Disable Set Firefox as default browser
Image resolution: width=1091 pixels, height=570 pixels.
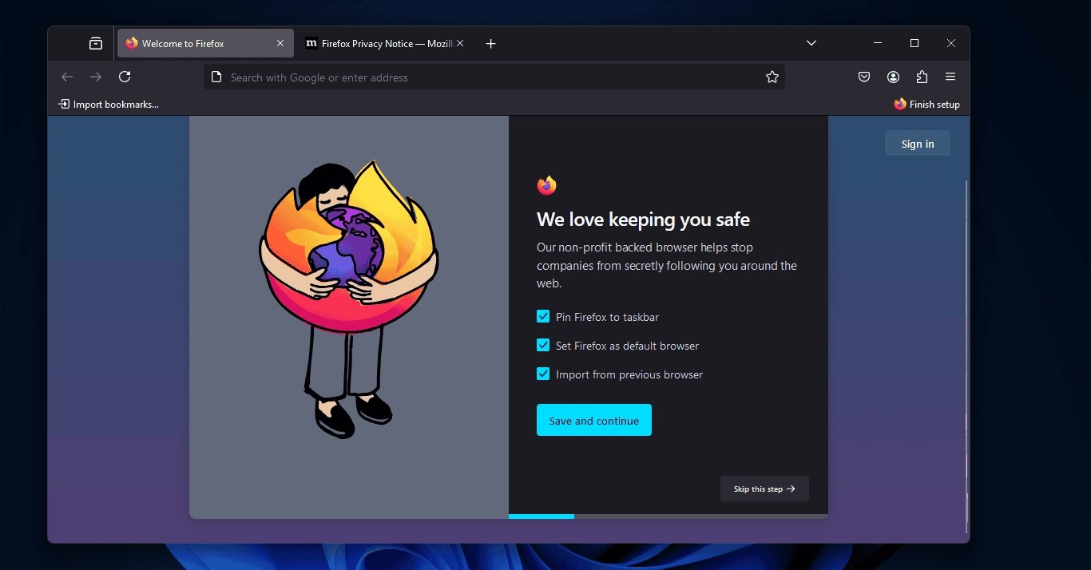click(x=543, y=345)
